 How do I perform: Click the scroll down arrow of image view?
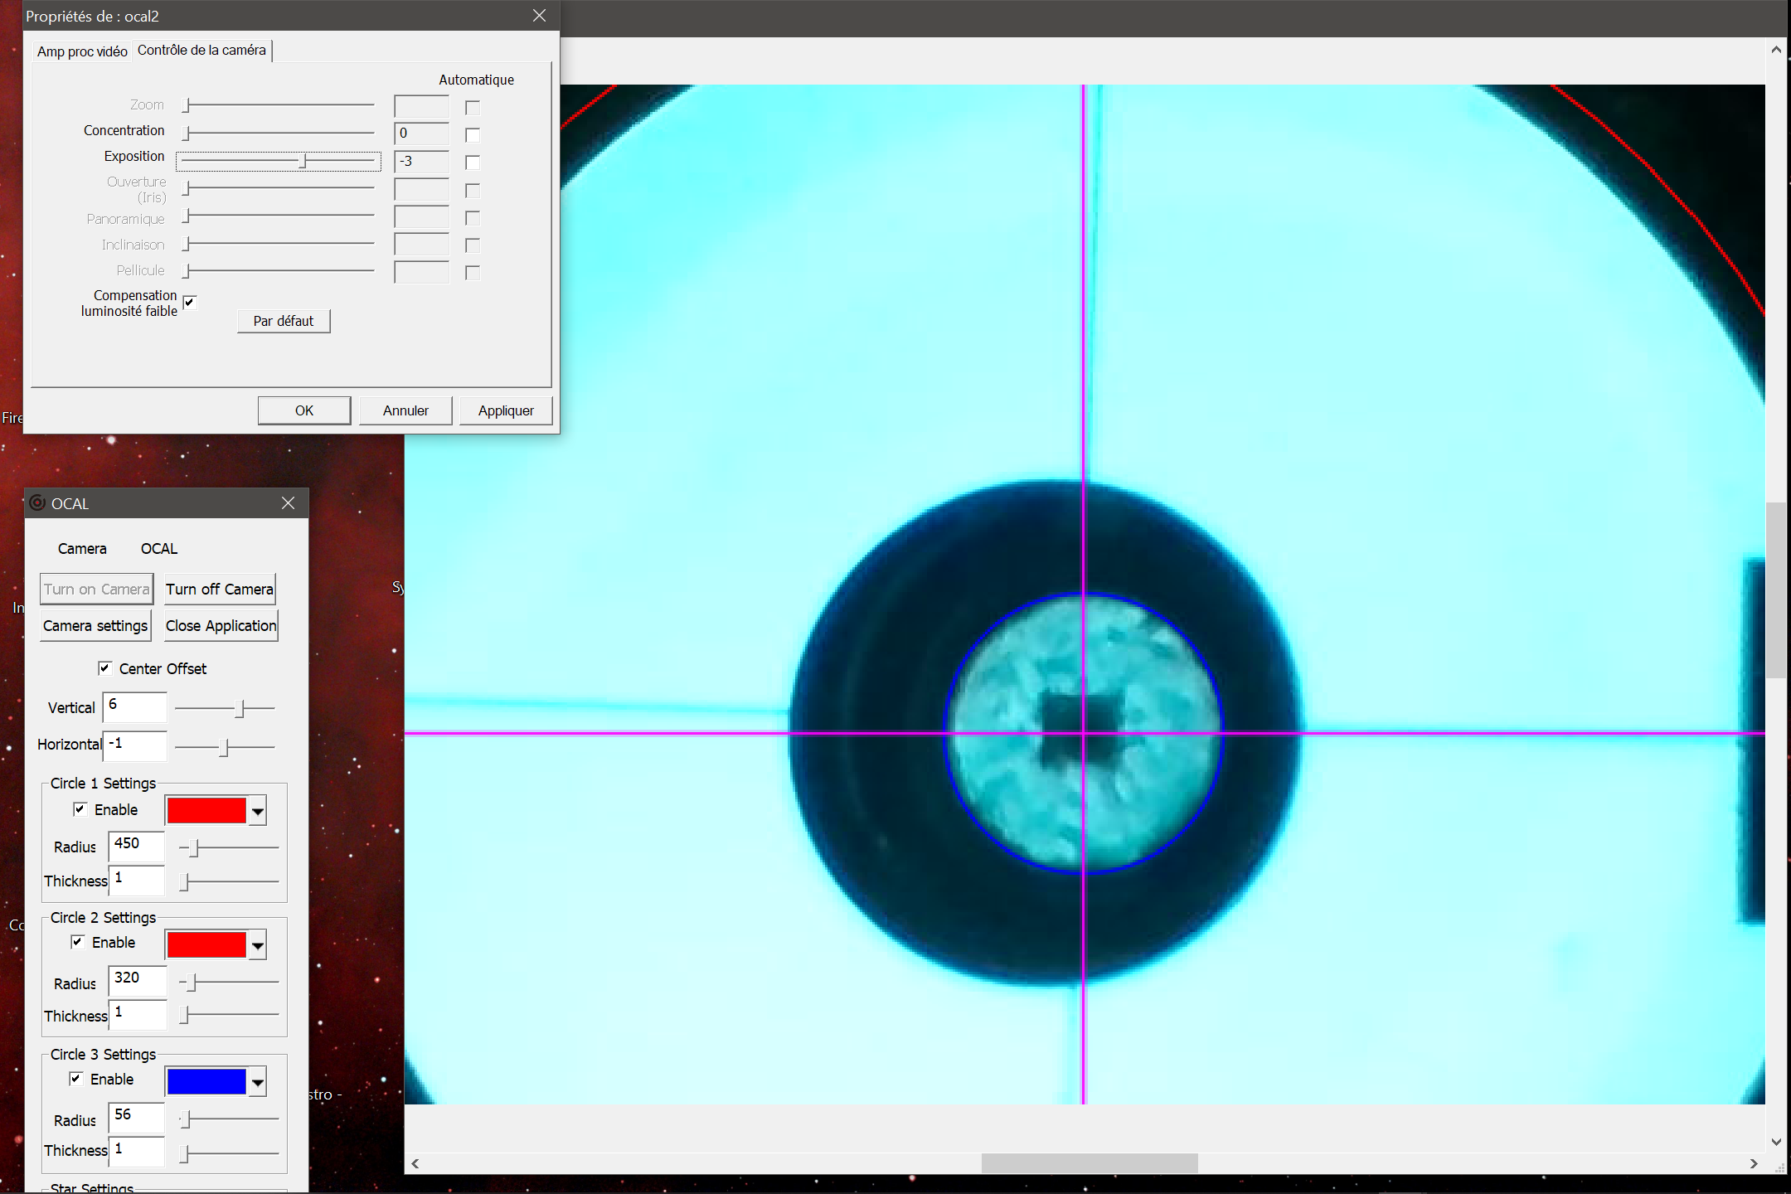click(1776, 1142)
